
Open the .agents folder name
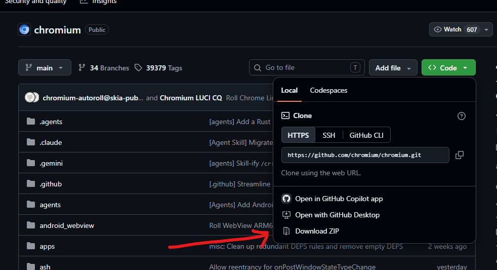click(x=51, y=122)
